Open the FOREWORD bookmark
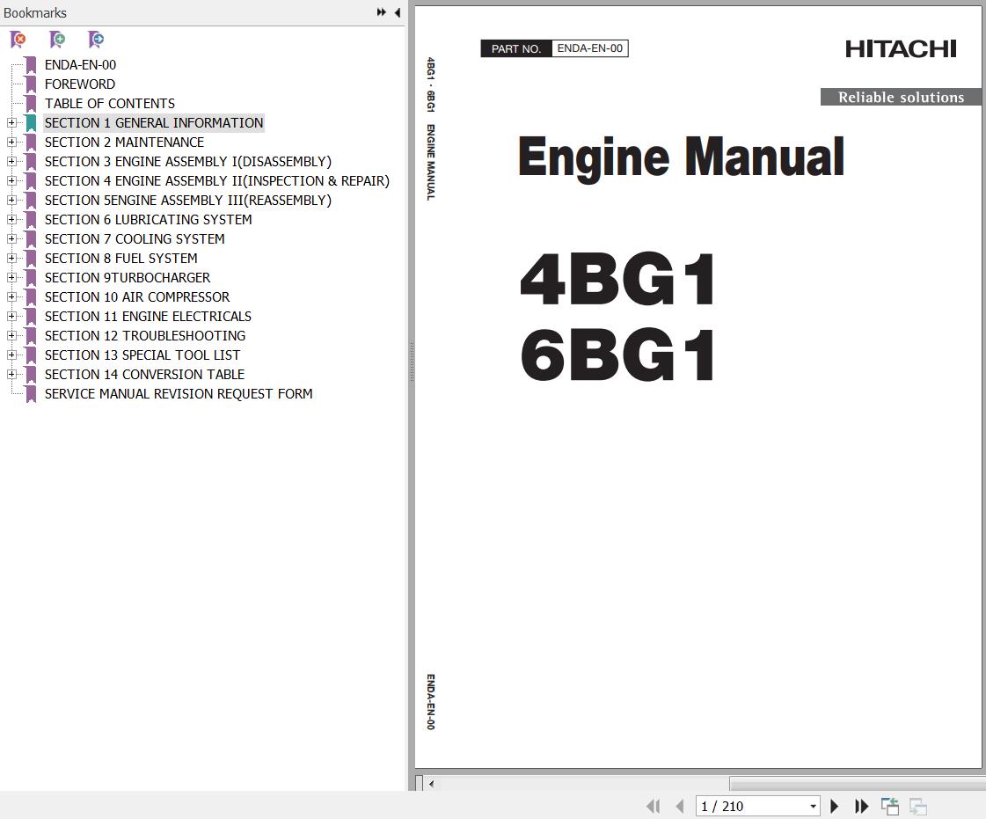The width and height of the screenshot is (986, 819). click(x=79, y=84)
